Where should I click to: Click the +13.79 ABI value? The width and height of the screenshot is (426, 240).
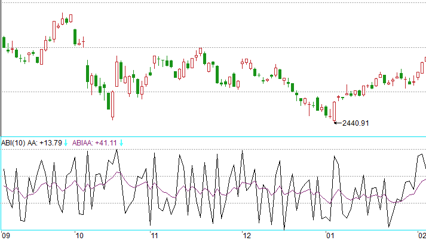coord(51,143)
